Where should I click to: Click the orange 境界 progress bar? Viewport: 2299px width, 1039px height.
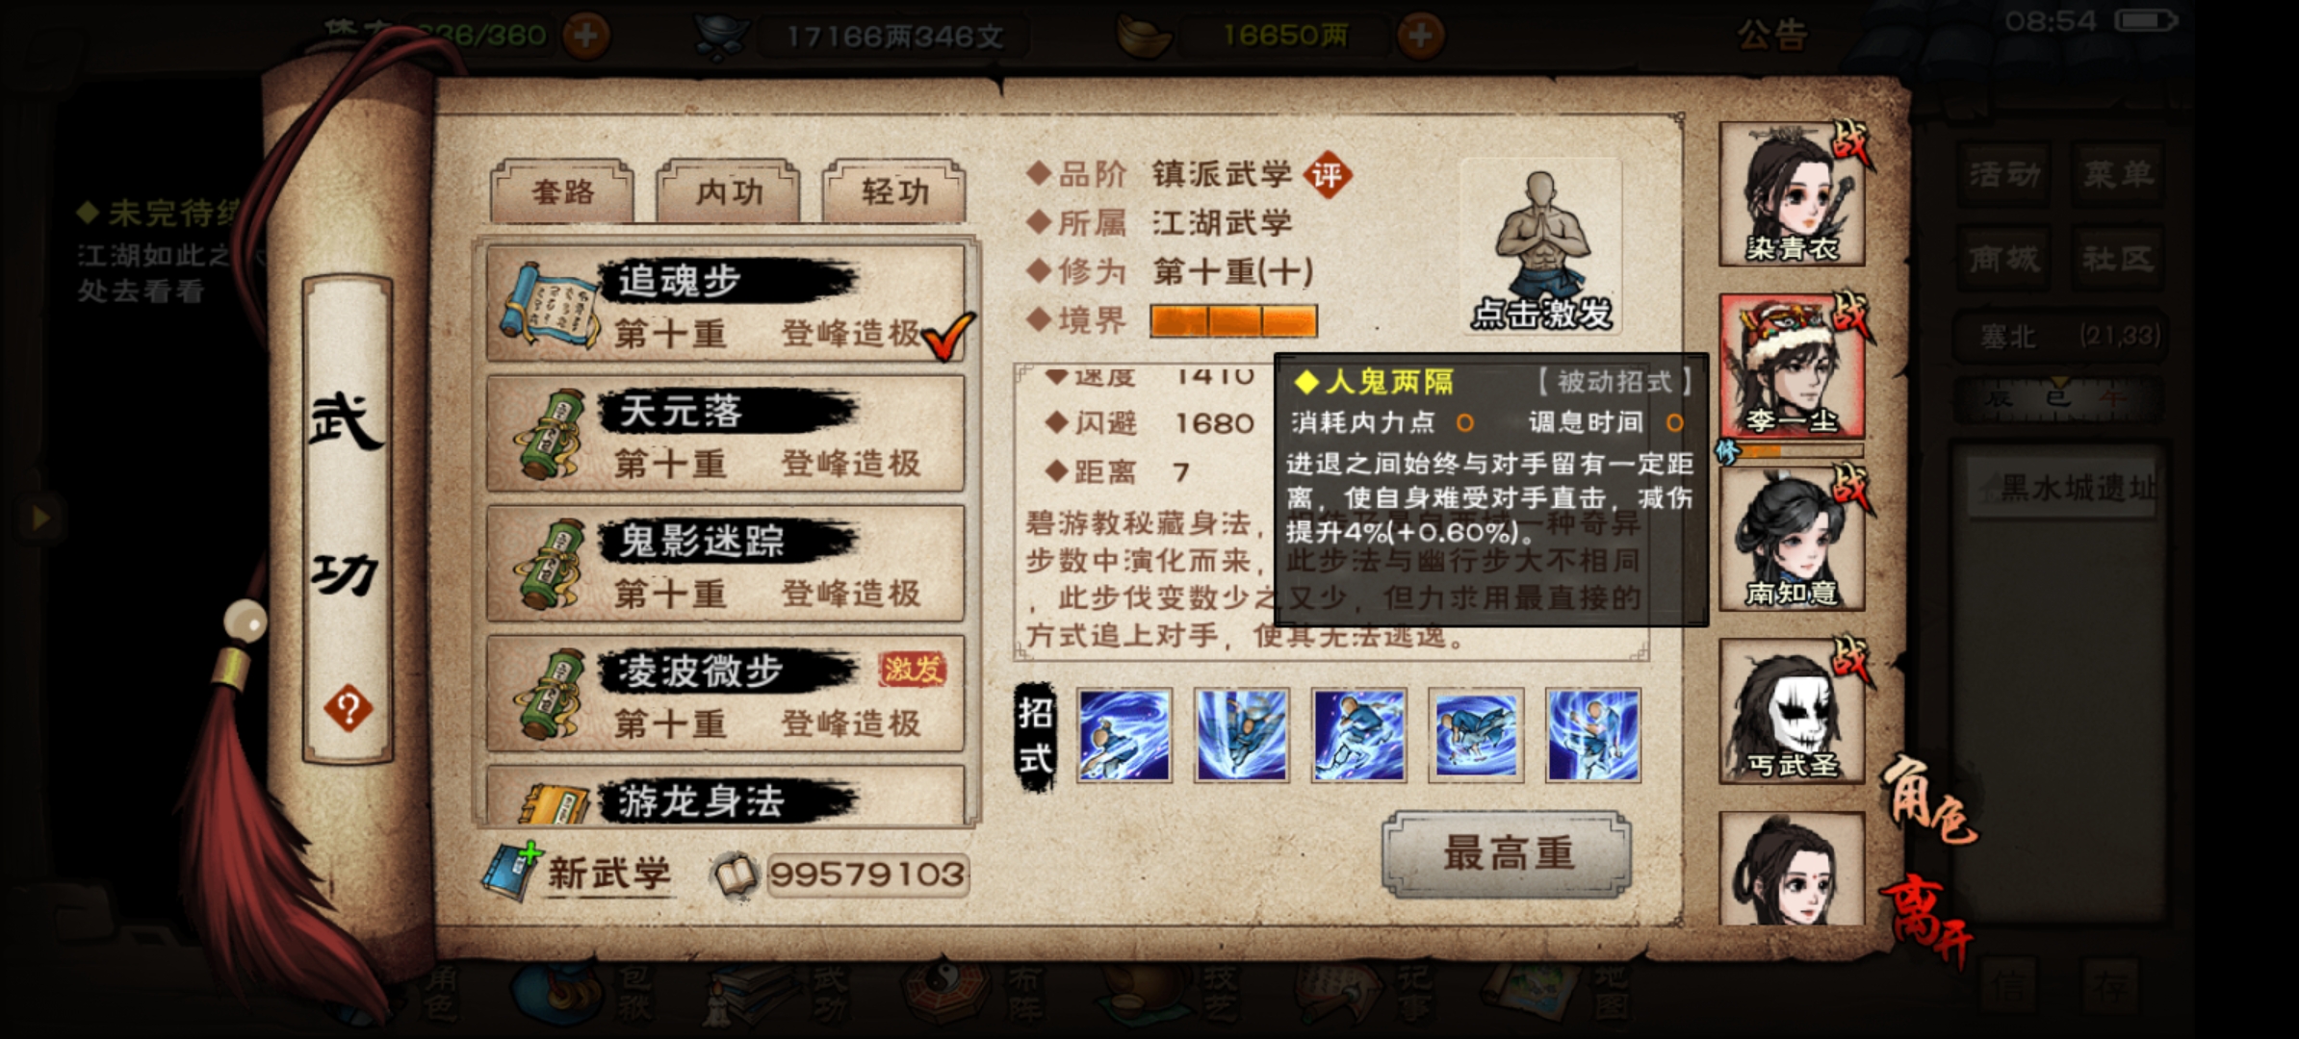[1233, 321]
